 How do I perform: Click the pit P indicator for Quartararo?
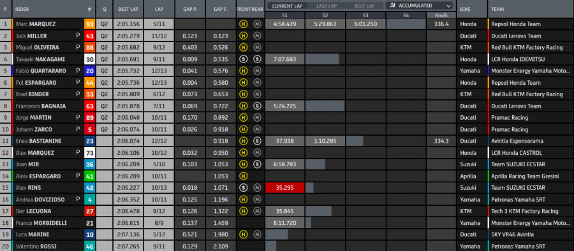pyautogui.click(x=78, y=71)
